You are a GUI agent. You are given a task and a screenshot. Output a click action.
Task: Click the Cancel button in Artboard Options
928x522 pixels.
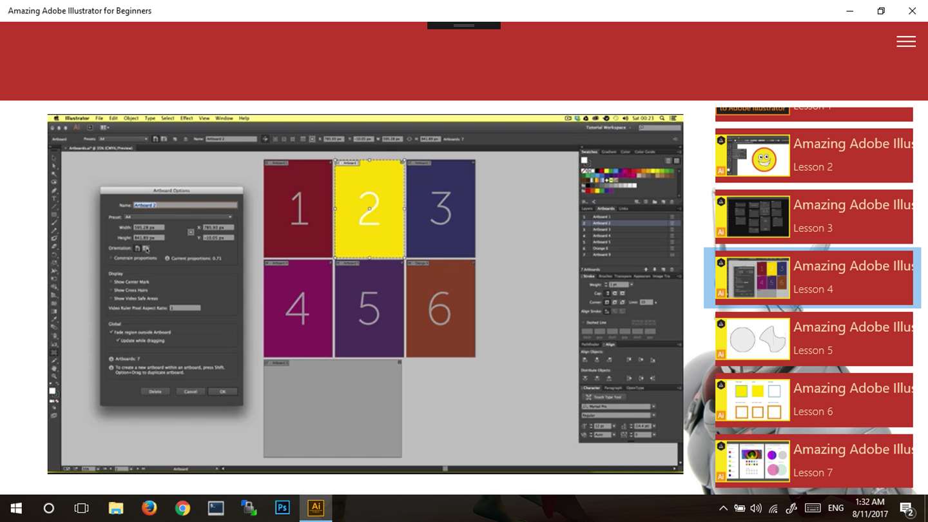coord(191,391)
